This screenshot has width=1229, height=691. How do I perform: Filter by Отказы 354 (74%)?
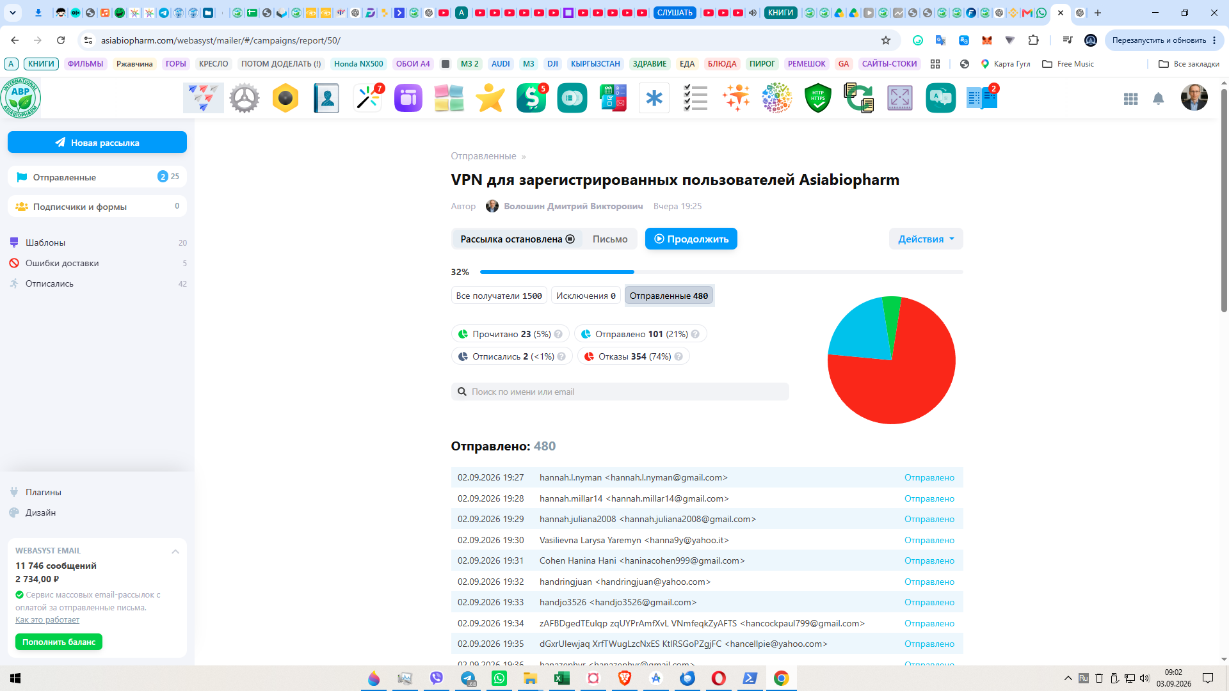point(634,356)
